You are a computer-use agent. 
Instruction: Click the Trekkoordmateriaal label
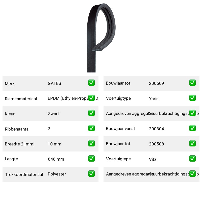pyautogui.click(x=24, y=174)
